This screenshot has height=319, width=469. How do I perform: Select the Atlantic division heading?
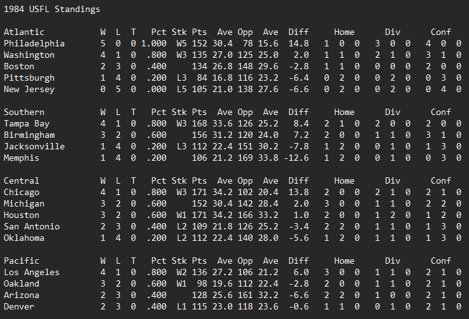[x=24, y=32]
